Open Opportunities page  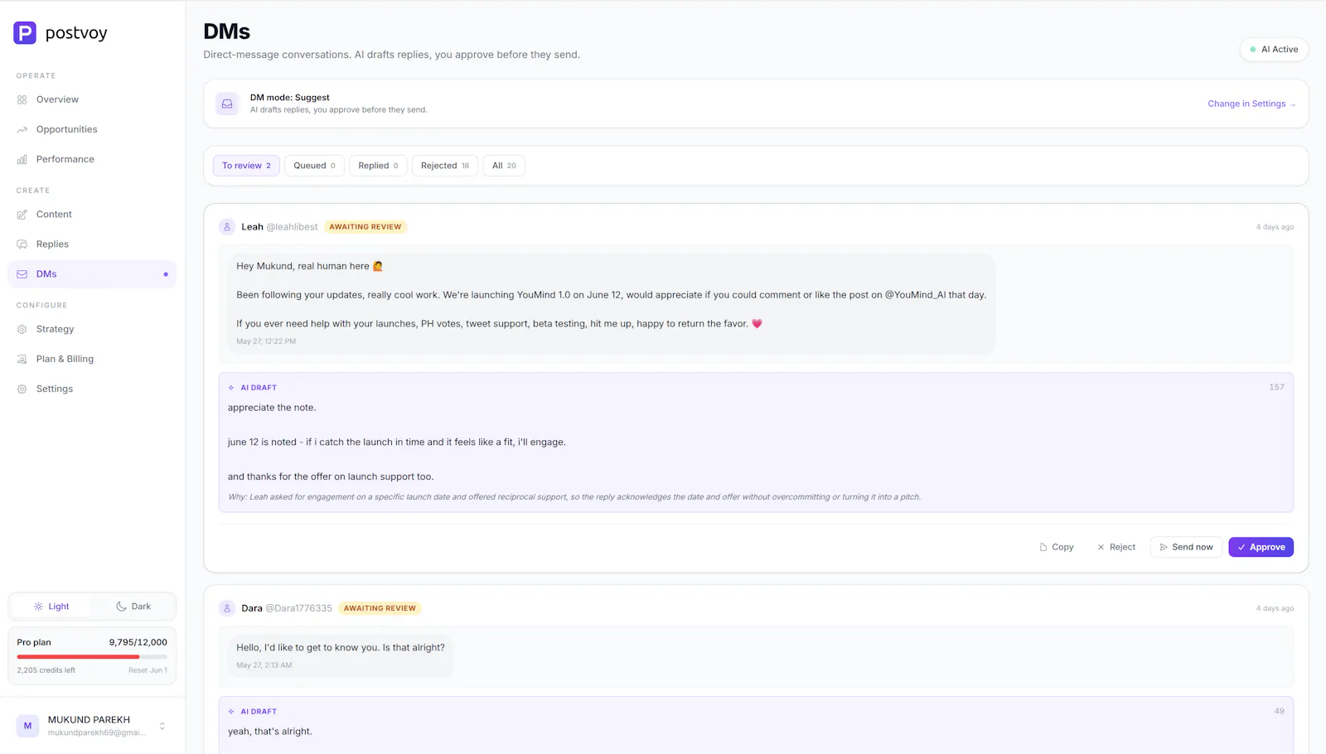click(92, 129)
